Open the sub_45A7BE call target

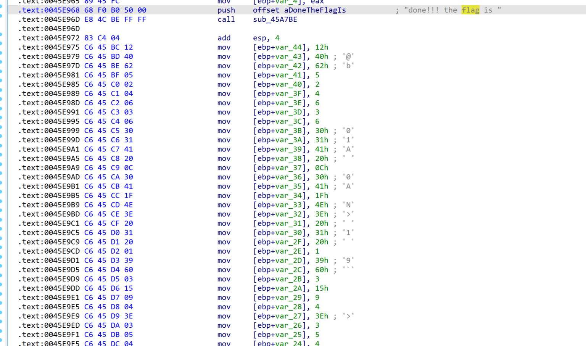coord(275,19)
